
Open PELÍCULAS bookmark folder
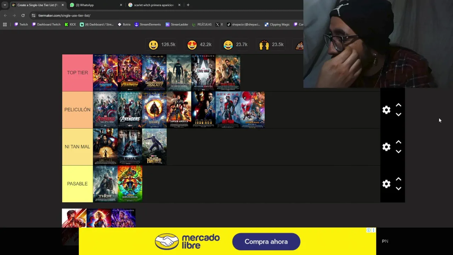click(202, 24)
